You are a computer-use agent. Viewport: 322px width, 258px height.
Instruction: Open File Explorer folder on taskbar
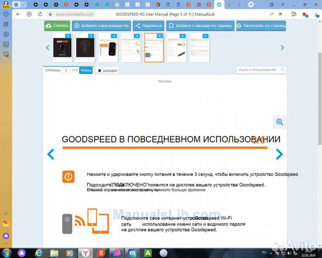54,253
